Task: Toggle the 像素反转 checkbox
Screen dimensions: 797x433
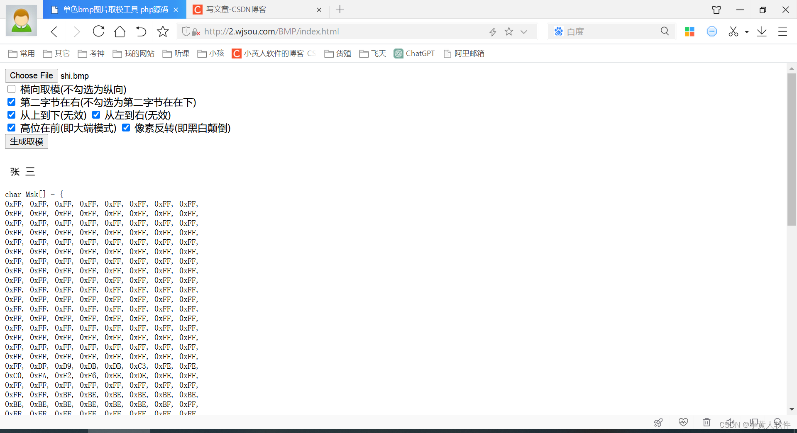Action: [126, 128]
